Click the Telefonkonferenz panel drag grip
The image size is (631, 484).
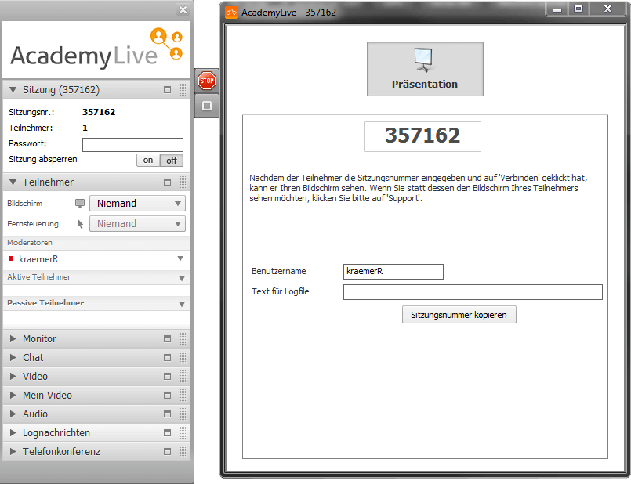pos(183,451)
